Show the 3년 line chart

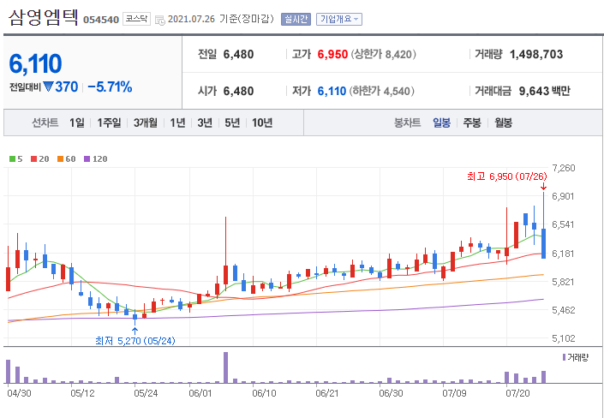pyautogui.click(x=205, y=122)
